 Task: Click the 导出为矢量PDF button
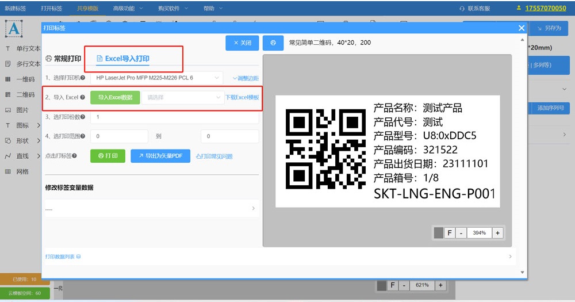coord(160,156)
